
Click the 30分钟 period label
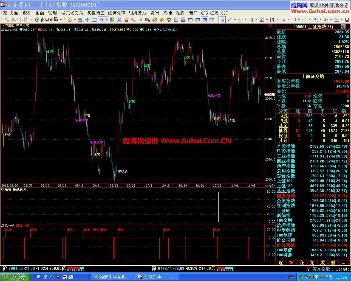point(269,186)
